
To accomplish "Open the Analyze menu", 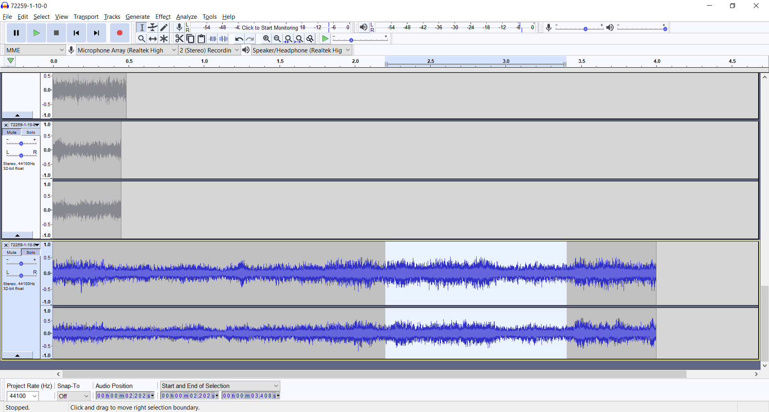I will tap(186, 17).
